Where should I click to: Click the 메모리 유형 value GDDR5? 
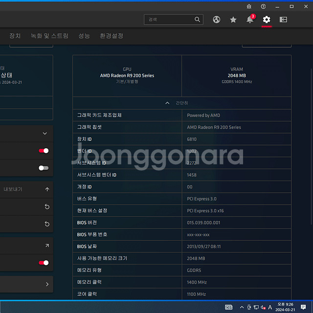pyautogui.click(x=194, y=270)
